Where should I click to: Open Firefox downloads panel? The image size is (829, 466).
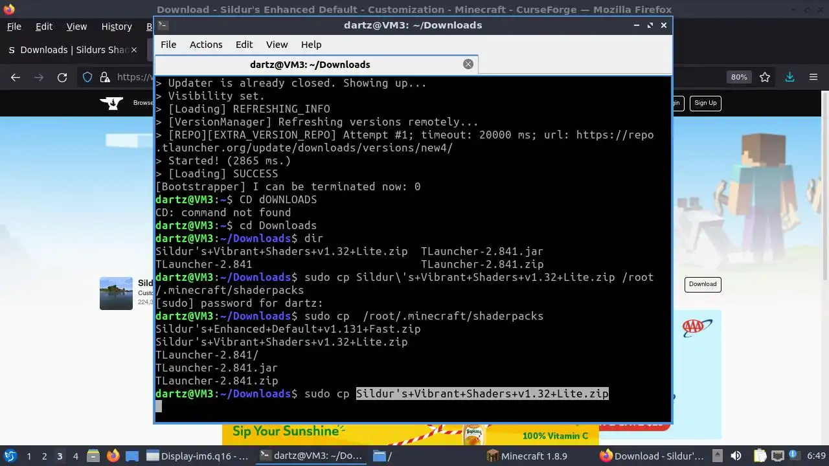tap(789, 77)
